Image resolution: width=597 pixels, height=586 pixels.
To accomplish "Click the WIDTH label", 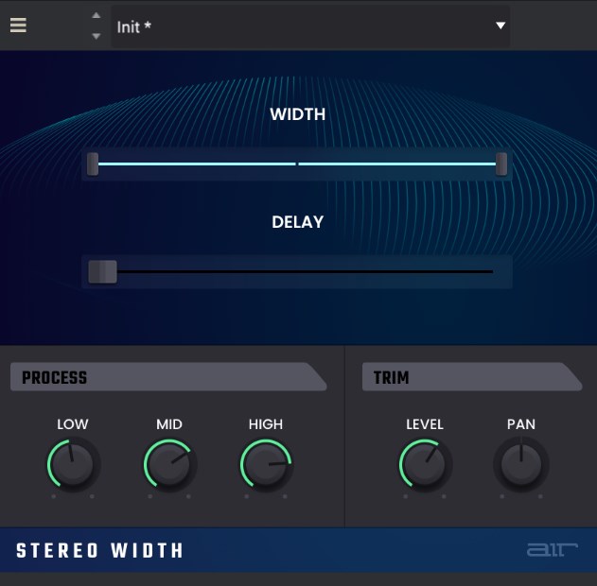I will tap(297, 114).
